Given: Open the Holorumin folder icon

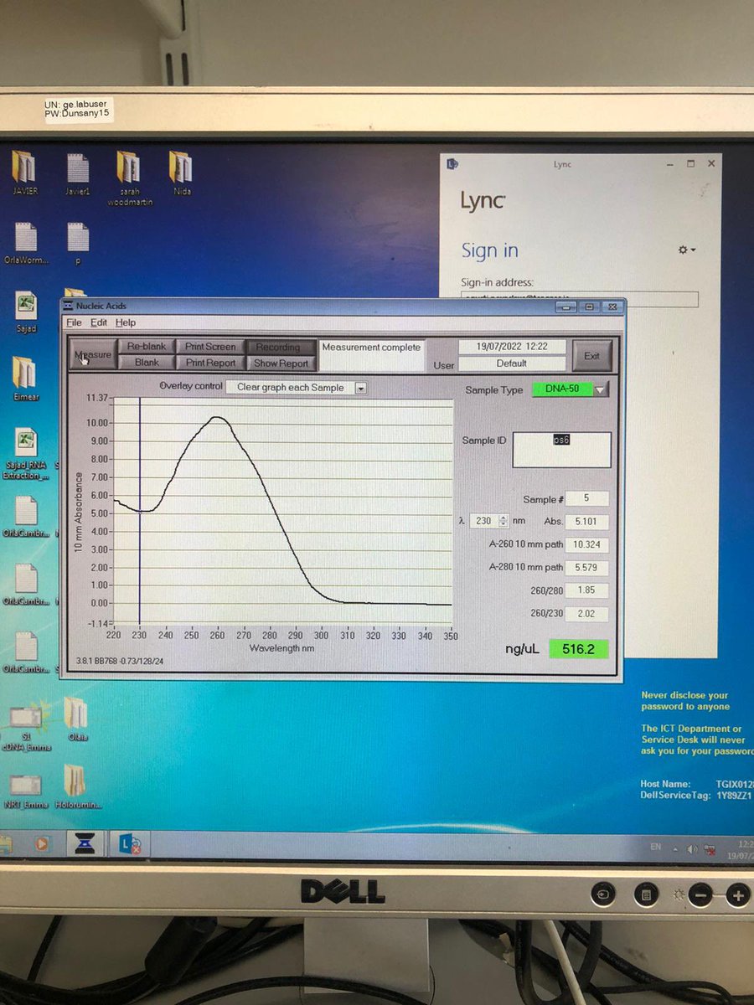Looking at the screenshot, I should coord(78,787).
